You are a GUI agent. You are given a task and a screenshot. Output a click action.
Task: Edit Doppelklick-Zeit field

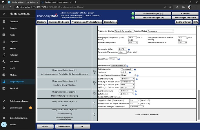134,100
